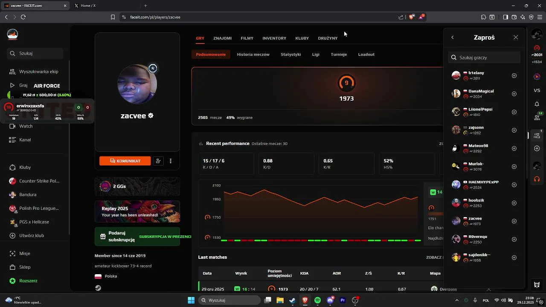Open Watch in left sidebar
The image size is (546, 307).
pos(21,126)
